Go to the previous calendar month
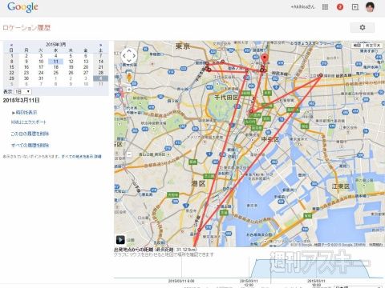 tap(11, 45)
